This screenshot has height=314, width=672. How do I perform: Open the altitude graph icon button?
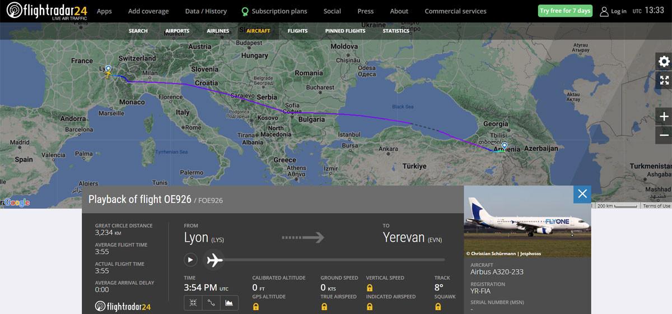(230, 303)
